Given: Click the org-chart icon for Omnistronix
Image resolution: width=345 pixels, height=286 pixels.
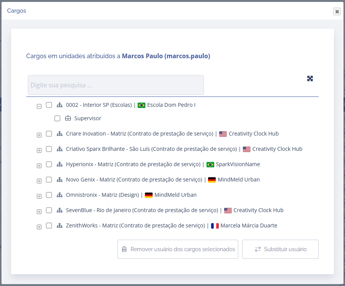Looking at the screenshot, I should point(59,195).
